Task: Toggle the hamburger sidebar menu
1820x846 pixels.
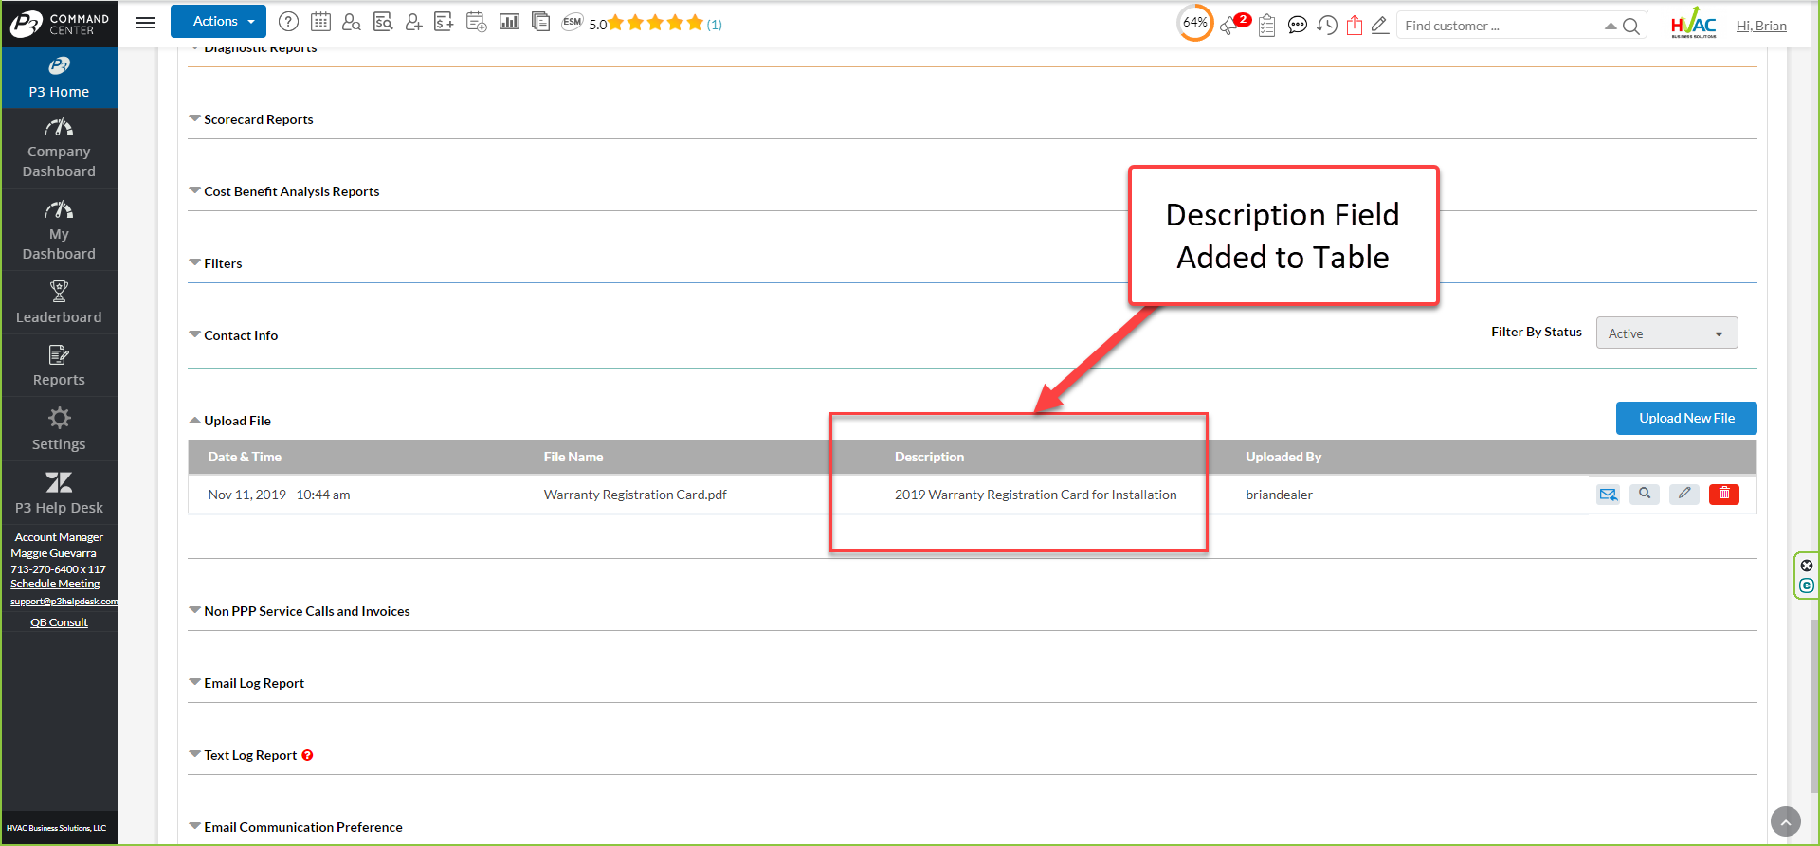Action: [145, 23]
